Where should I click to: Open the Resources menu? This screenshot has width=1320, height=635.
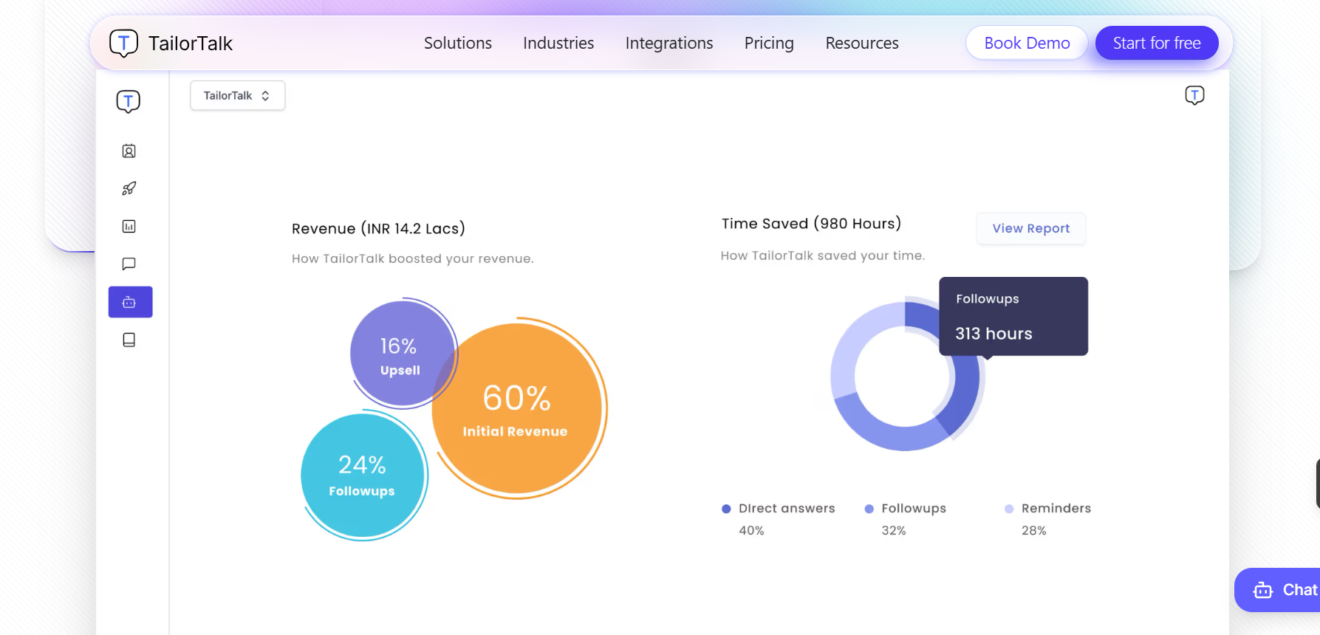coord(862,44)
